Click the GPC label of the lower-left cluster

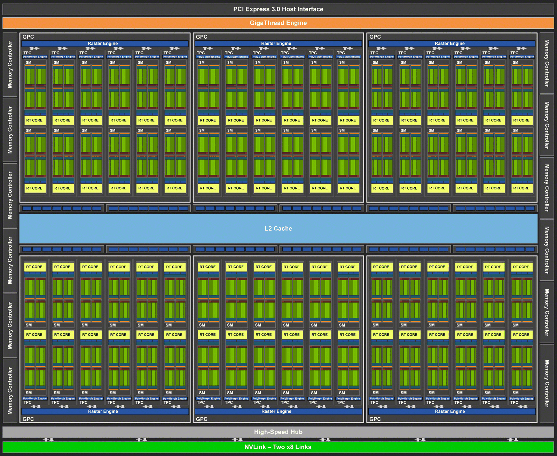tap(28, 419)
